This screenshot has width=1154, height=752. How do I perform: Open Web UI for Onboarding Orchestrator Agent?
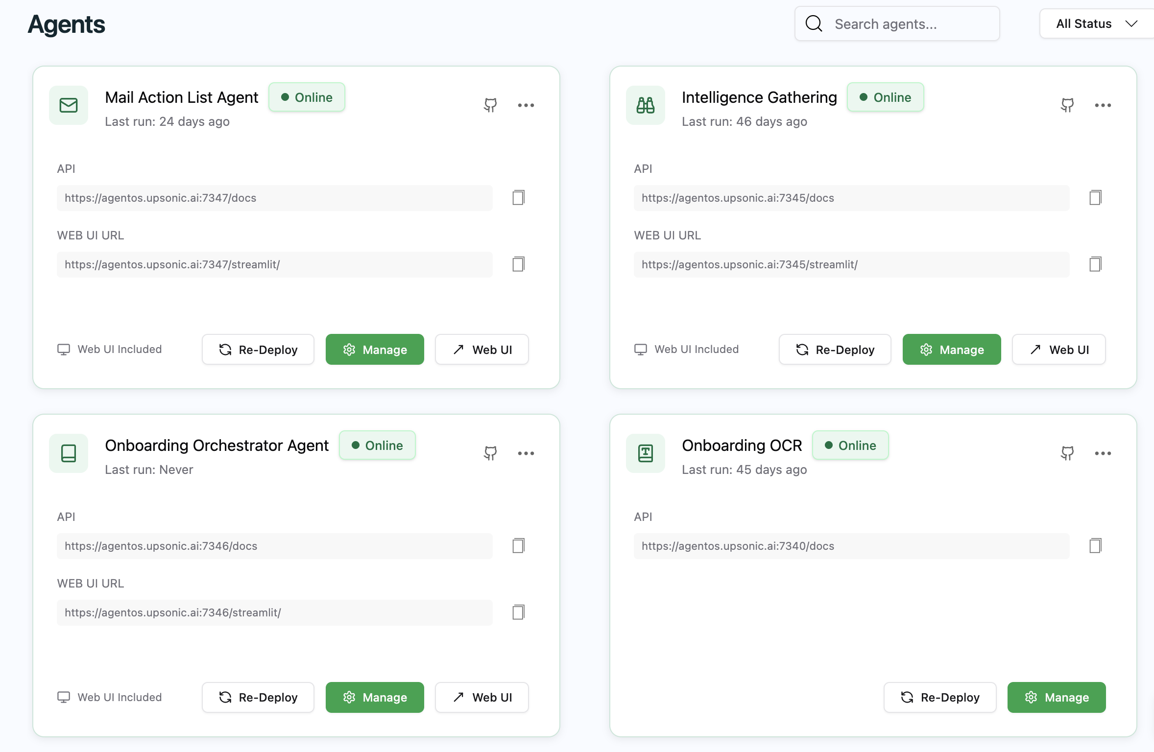pos(482,697)
